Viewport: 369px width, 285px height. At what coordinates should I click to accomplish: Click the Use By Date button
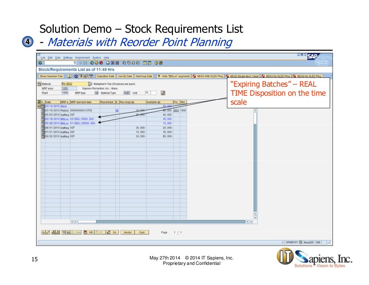pyautogui.click(x=125, y=76)
